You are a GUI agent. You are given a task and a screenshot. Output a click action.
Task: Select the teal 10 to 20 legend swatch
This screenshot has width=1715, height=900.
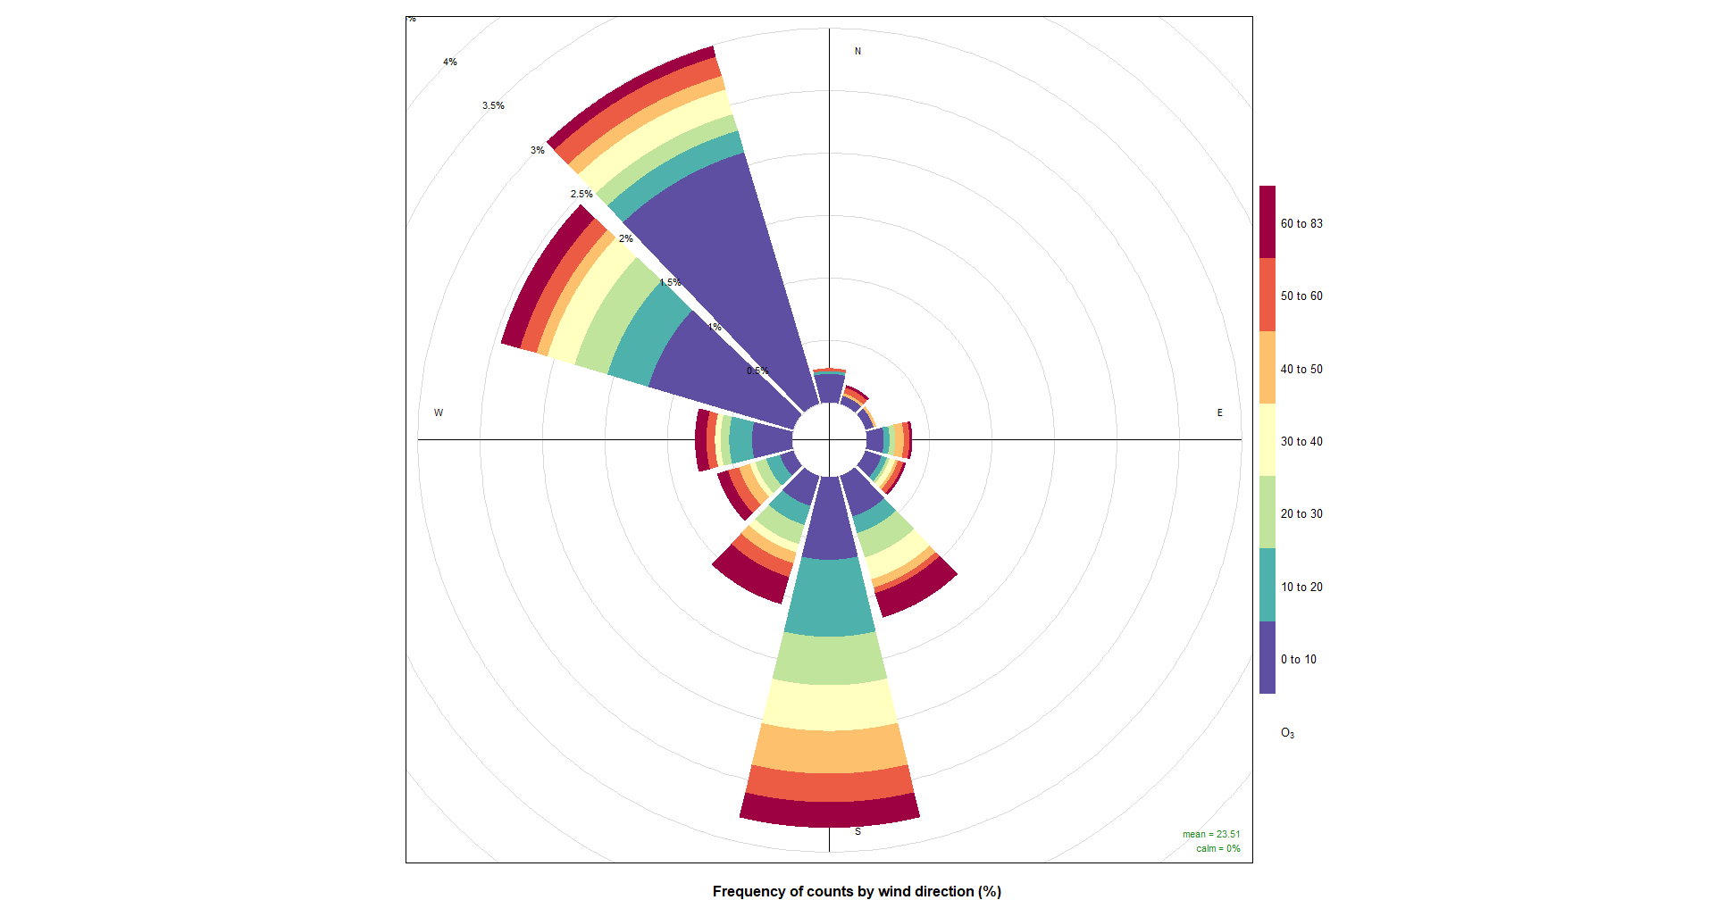pyautogui.click(x=1267, y=586)
